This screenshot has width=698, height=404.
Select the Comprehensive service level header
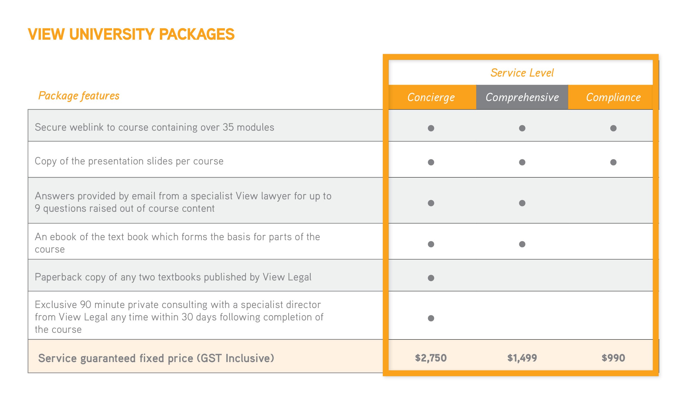(522, 97)
